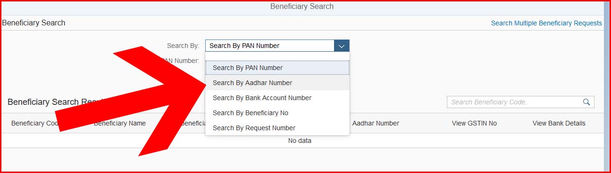Open Search Multiple Beneficiary Requests link
This screenshot has width=611, height=173.
point(546,23)
